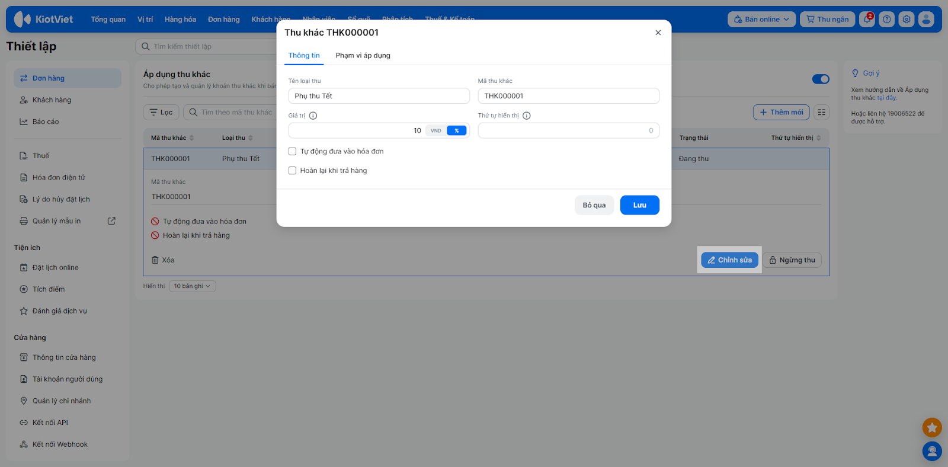Switch value unit to percent

[457, 131]
